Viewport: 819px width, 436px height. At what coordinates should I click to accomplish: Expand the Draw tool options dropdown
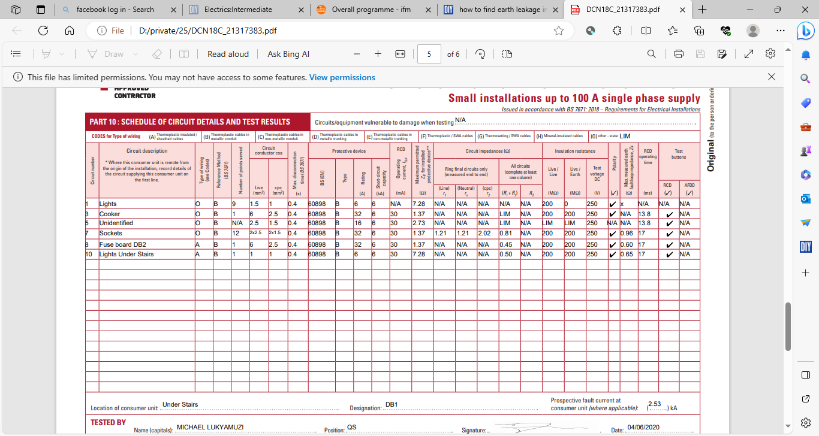point(136,54)
